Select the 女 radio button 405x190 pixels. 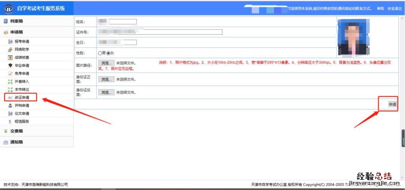click(x=108, y=53)
